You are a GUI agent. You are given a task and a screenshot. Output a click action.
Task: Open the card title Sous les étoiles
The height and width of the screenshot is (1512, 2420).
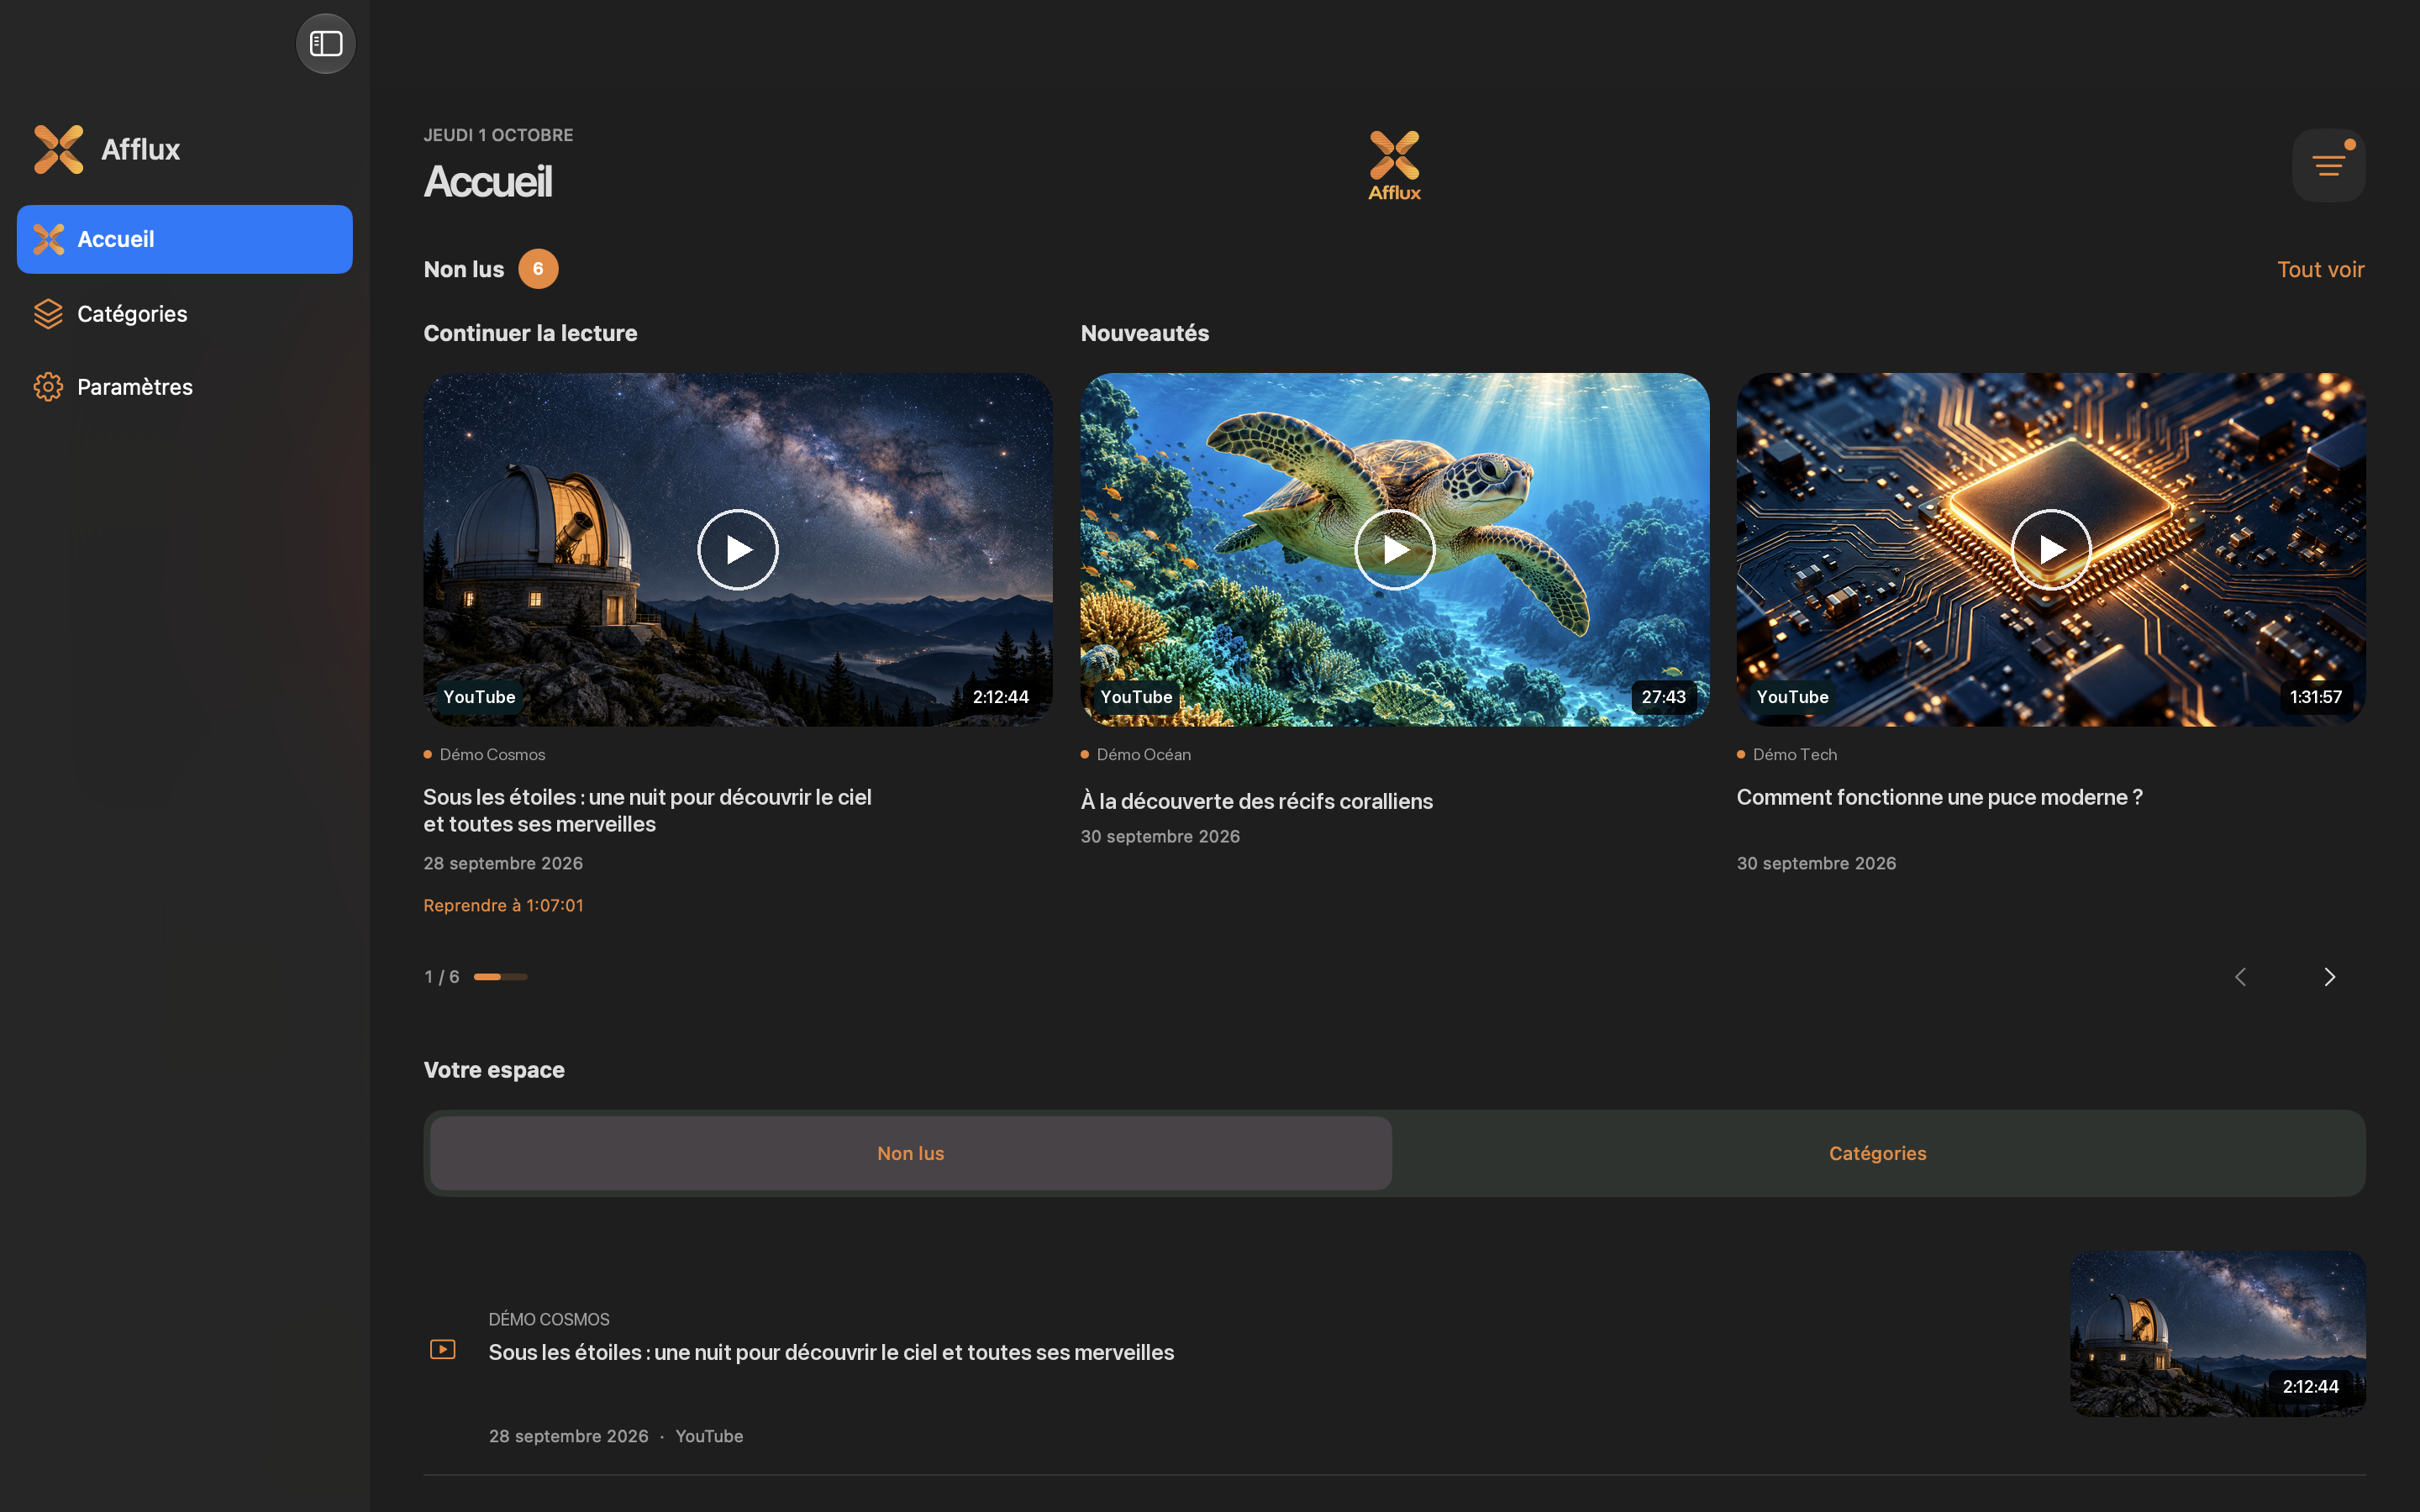[647, 810]
